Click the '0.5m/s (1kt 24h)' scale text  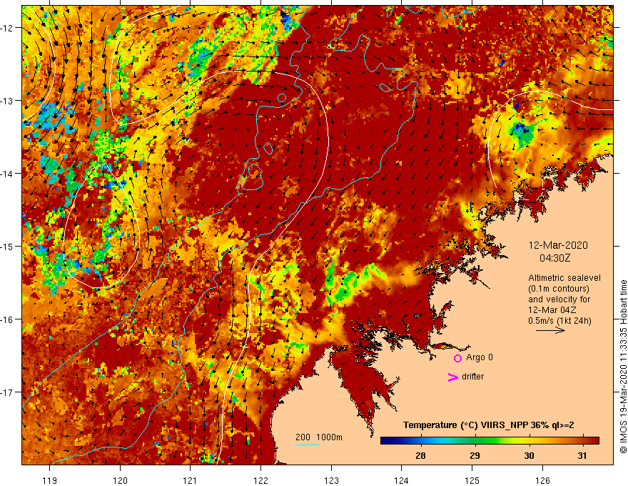[x=559, y=320]
